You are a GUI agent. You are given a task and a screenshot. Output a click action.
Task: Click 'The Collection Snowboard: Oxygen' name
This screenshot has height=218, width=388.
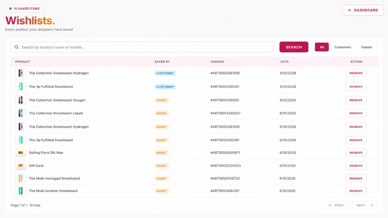pyautogui.click(x=57, y=100)
